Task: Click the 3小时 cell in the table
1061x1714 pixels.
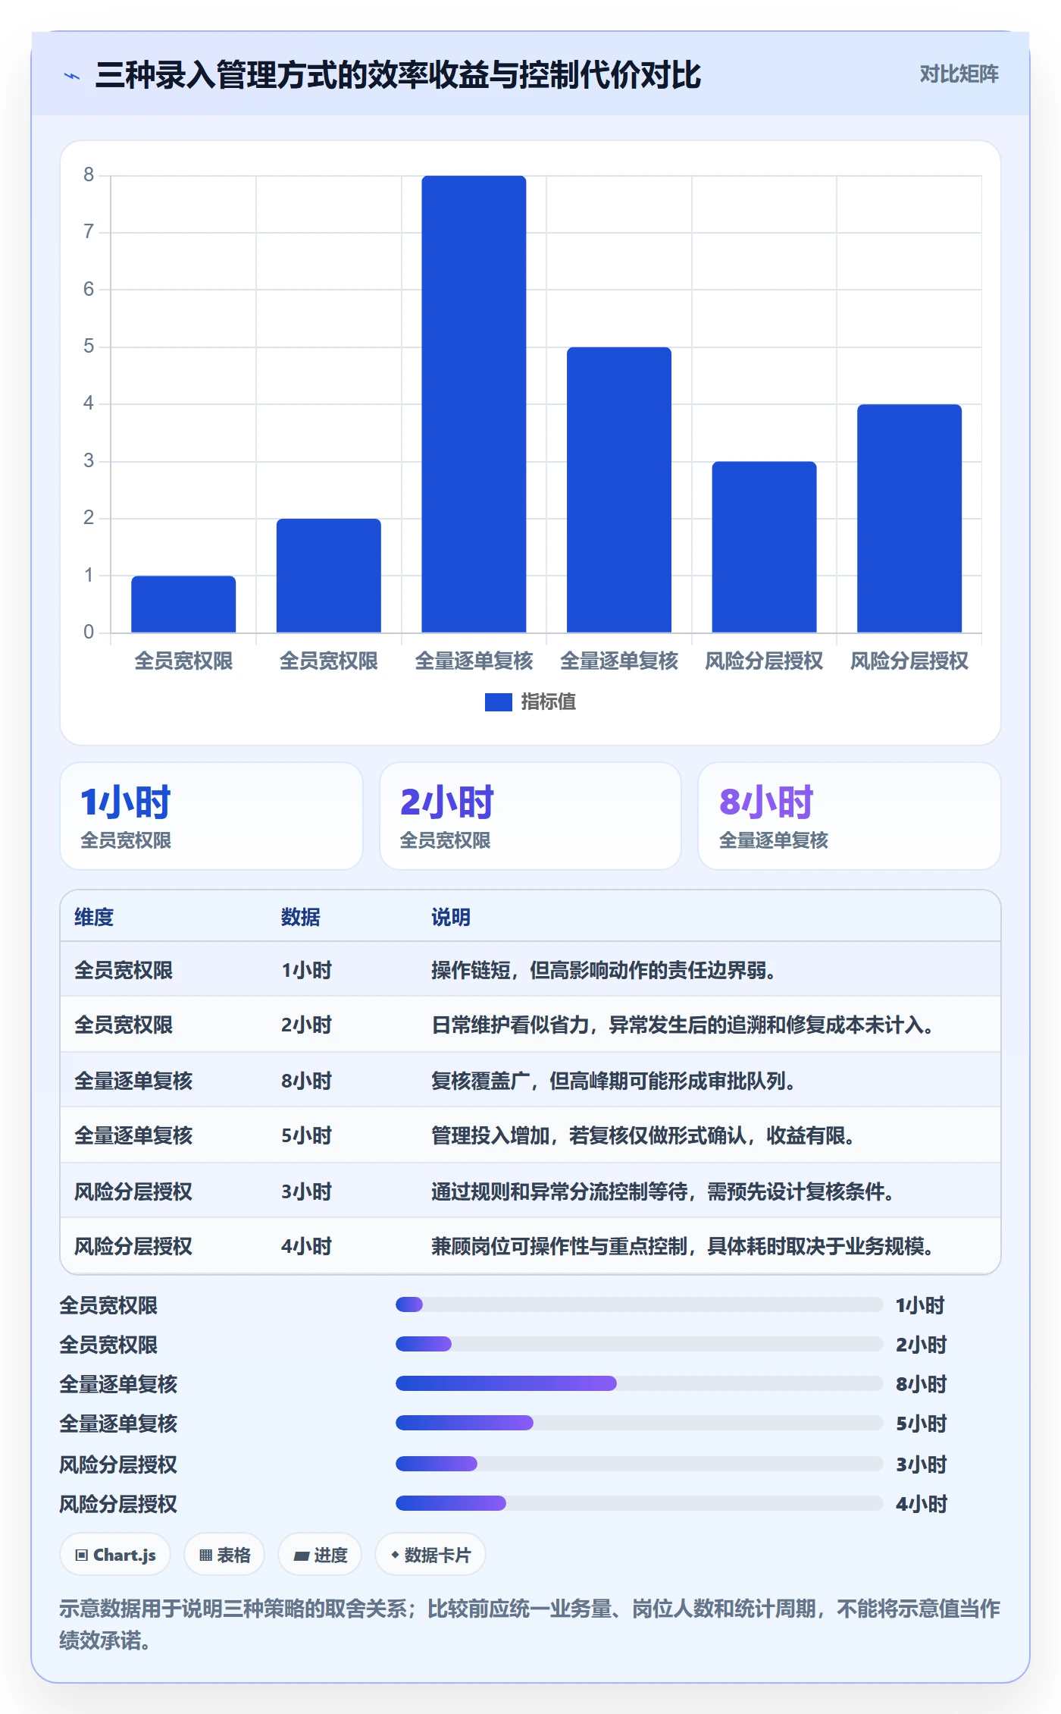Action: click(307, 1191)
